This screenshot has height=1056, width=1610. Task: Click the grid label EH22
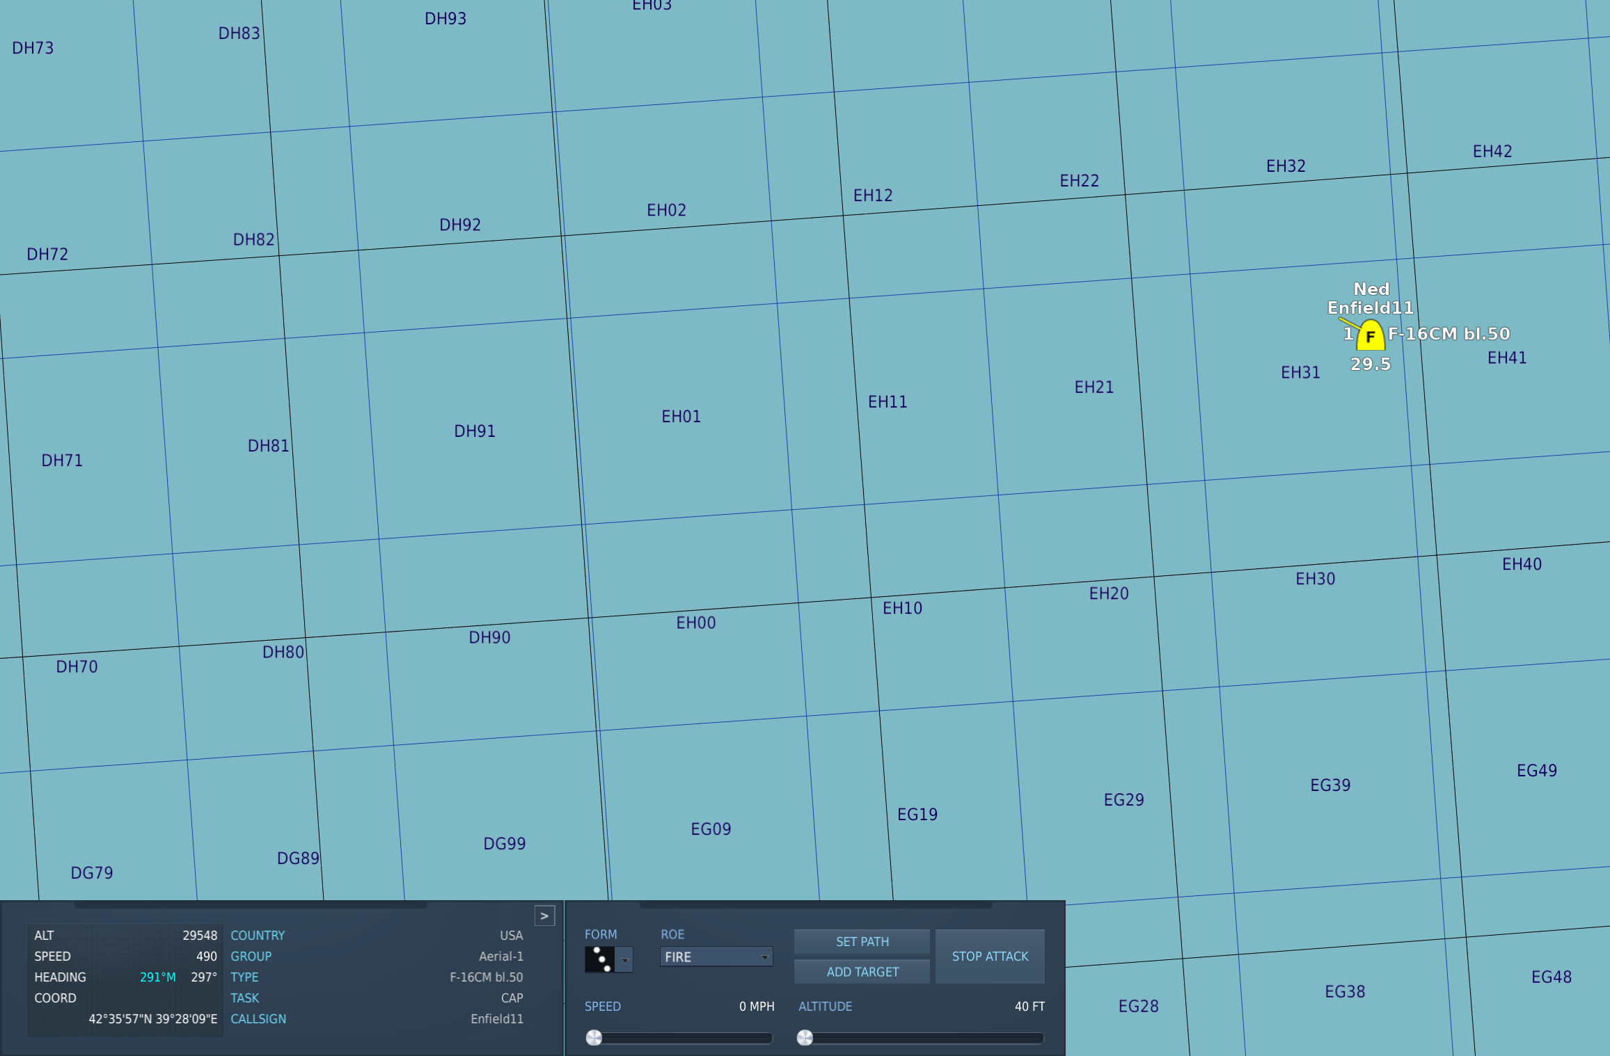click(1079, 182)
